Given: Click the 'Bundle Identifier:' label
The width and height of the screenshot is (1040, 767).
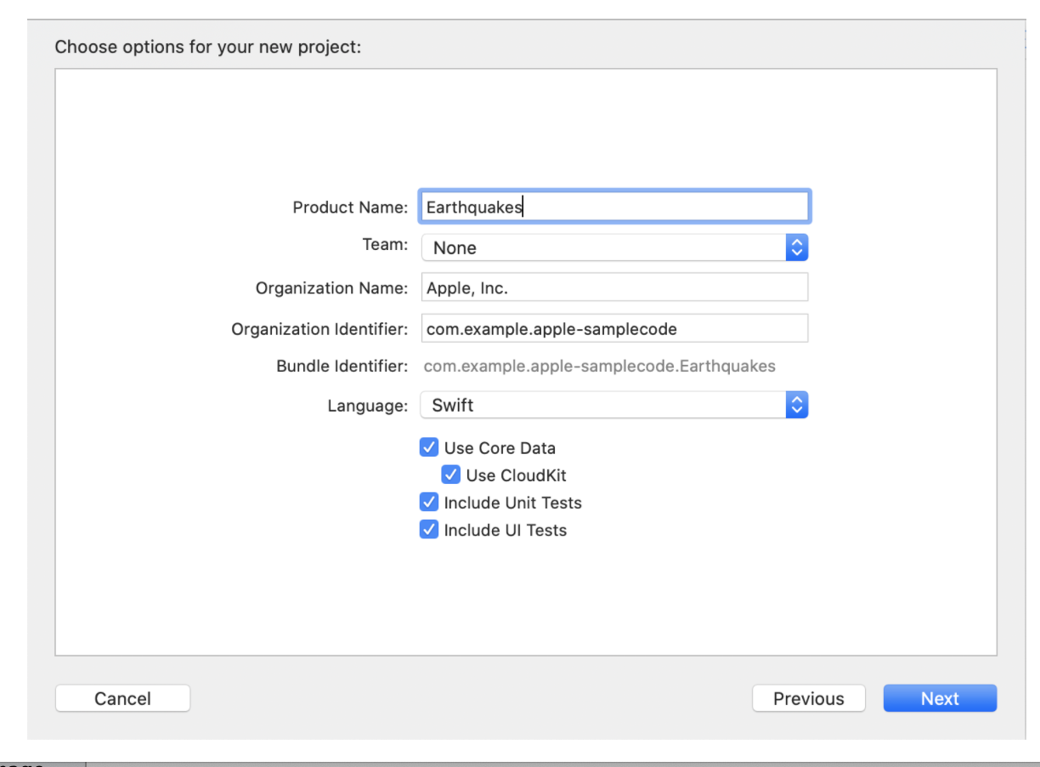Looking at the screenshot, I should point(342,366).
